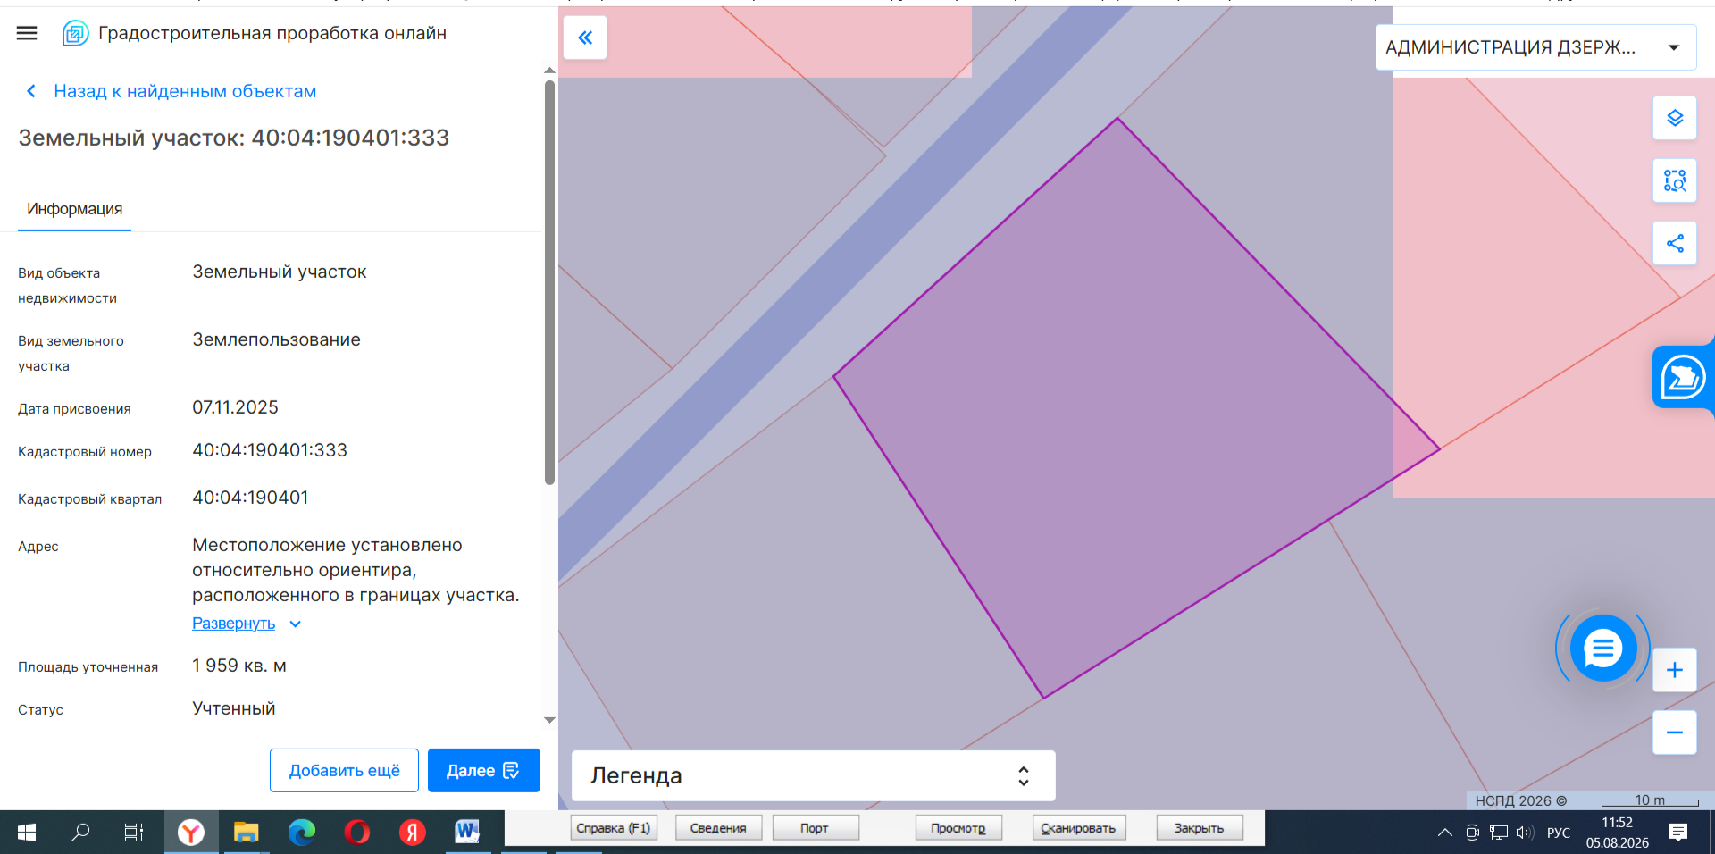Screen dimensions: 1715x854
Task: Open the hamburger menu icon
Action: (27, 33)
